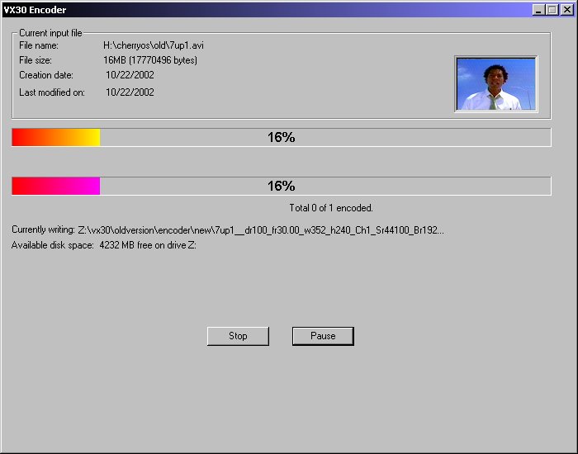Click the red-magenta total progress bar
This screenshot has width=578, height=454.
tap(282, 186)
